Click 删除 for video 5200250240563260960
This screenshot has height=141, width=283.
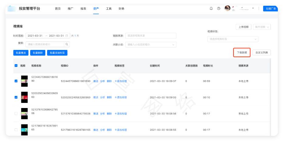[109, 97]
